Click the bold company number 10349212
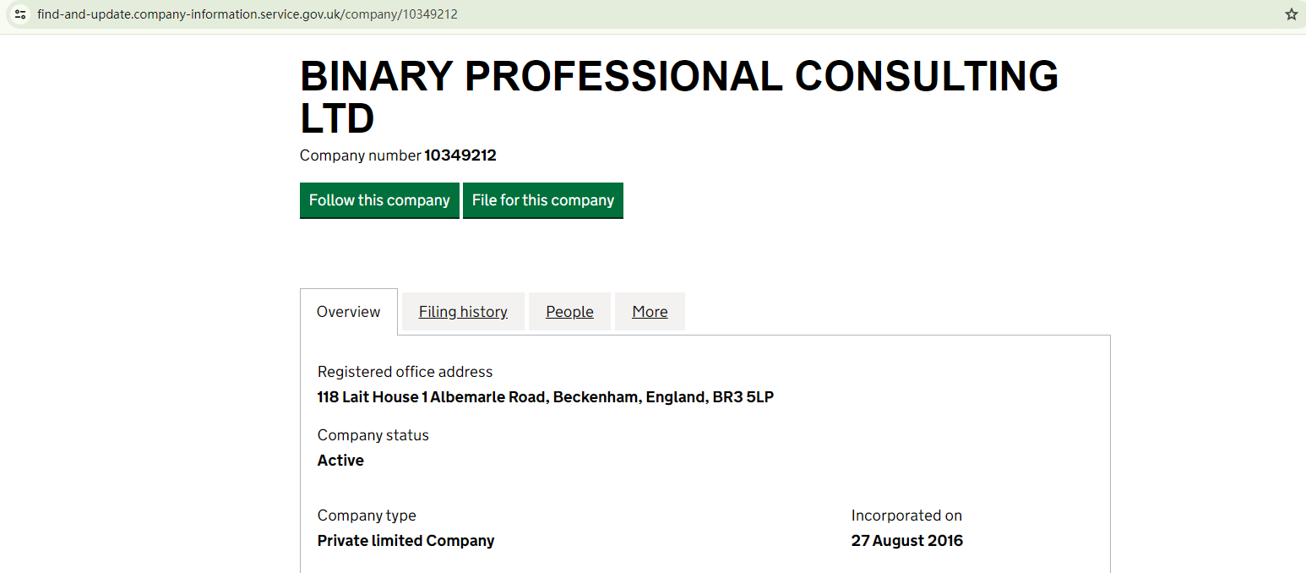Screen dimensions: 1306x573 (x=460, y=156)
